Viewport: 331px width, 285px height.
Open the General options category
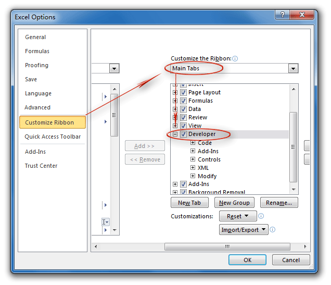click(35, 37)
